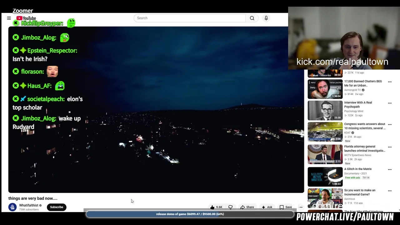
Task: Focus the YouTube Search field
Action: tap(190, 18)
